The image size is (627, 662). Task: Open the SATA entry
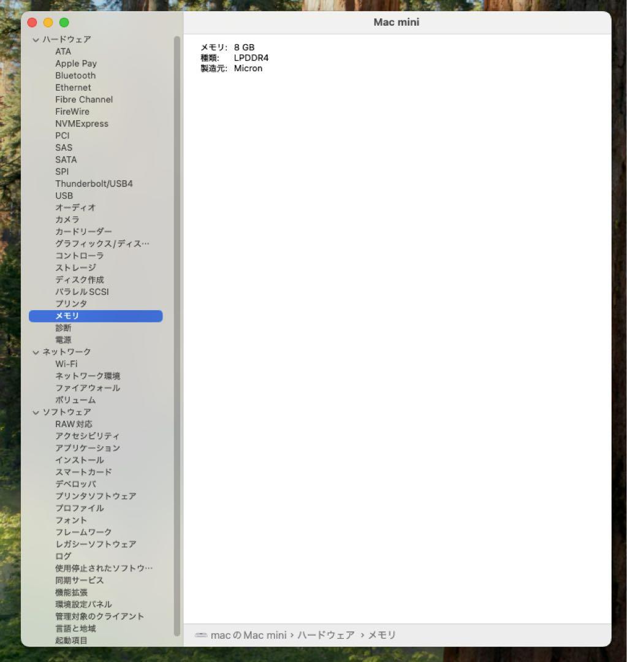[66, 159]
